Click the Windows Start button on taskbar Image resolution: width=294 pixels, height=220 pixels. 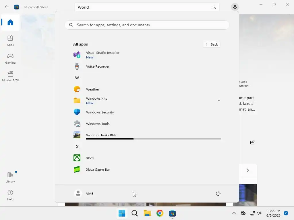(122, 213)
